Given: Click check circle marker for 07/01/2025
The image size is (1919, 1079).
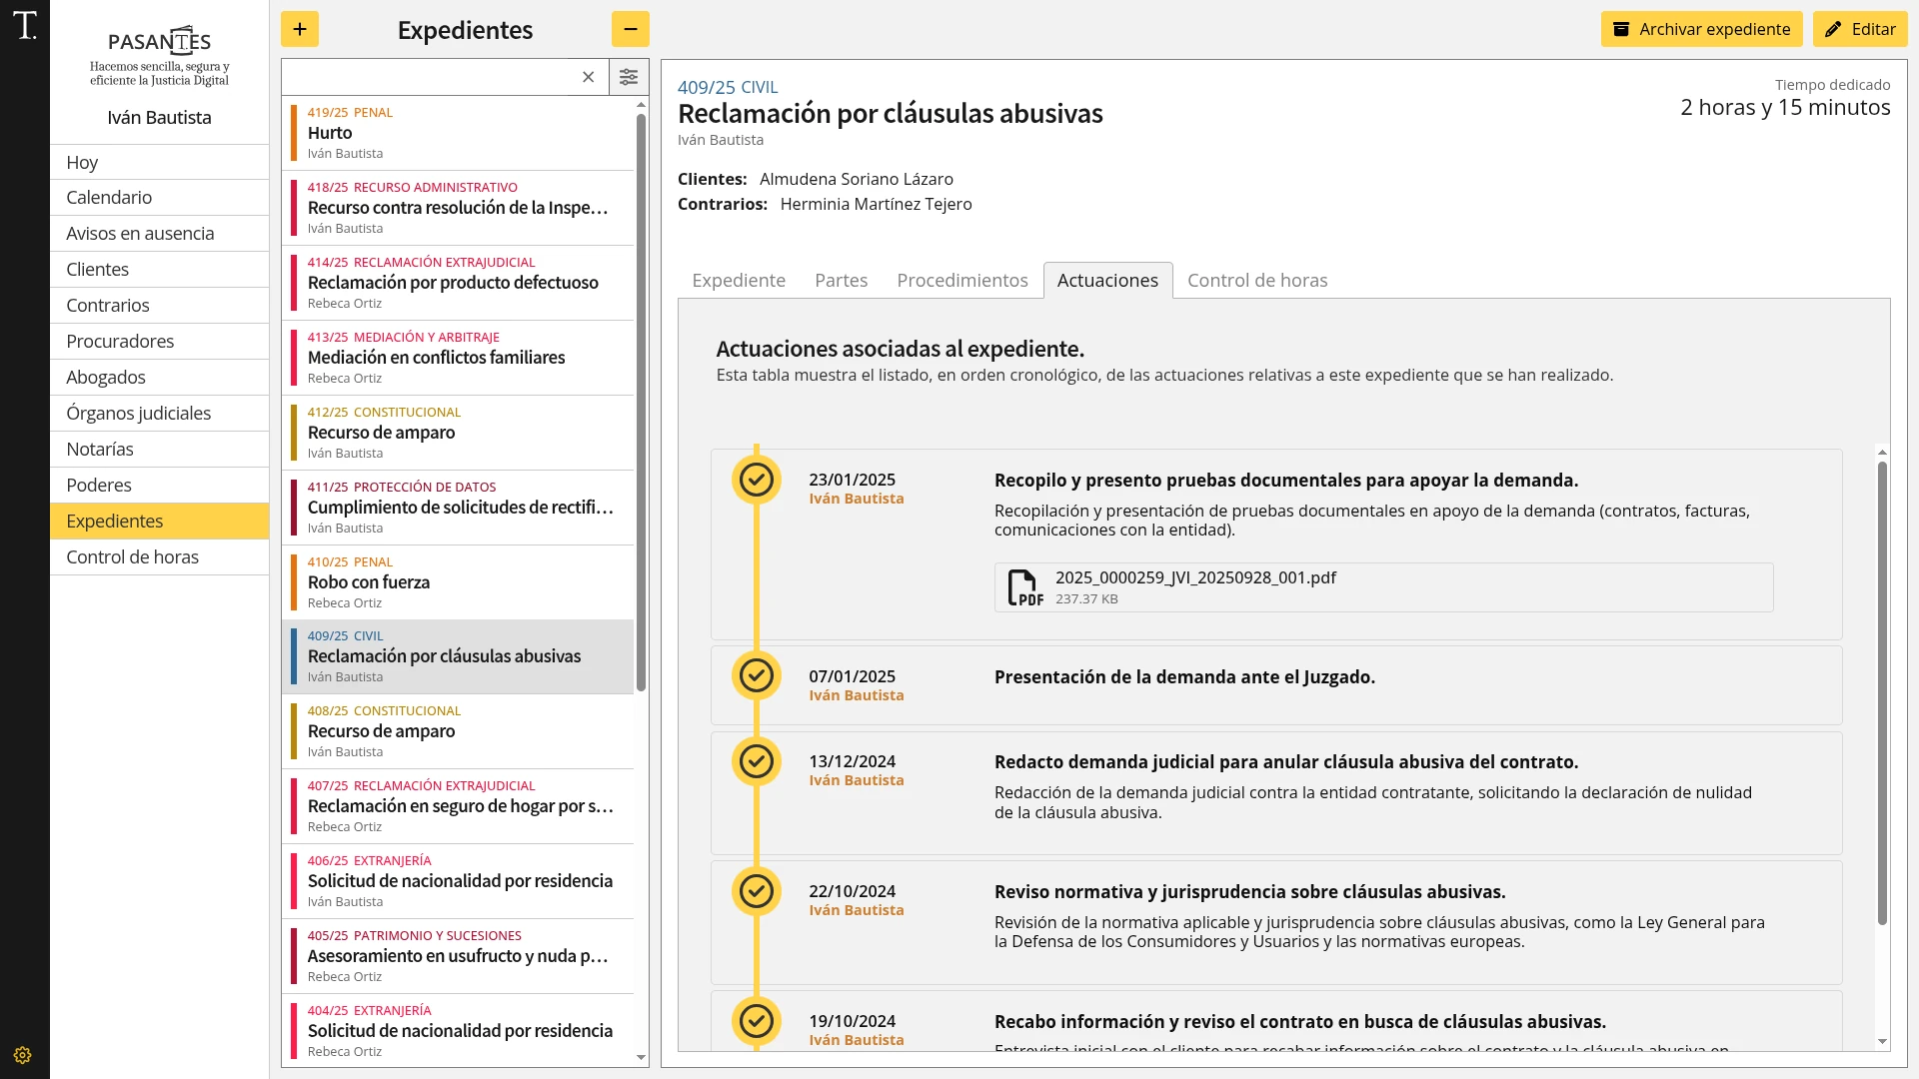Looking at the screenshot, I should coord(757,675).
